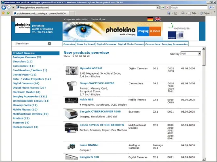217x162 pixels.
Task: Open Mobile Phones (10) product group
Action: tap(25, 110)
